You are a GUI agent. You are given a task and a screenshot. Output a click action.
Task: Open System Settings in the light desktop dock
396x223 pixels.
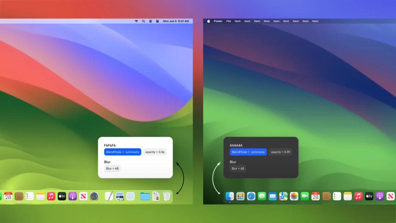(94, 196)
